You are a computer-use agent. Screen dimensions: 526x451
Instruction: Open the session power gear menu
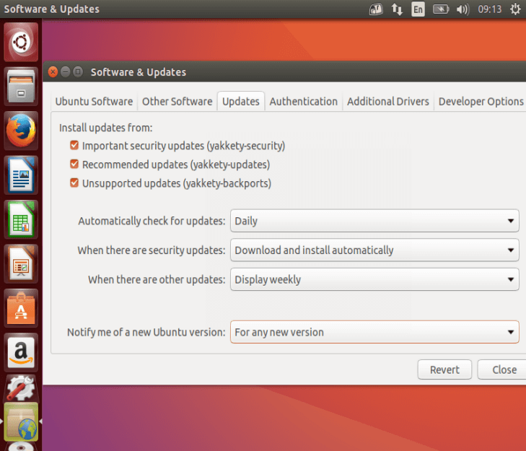coord(515,9)
